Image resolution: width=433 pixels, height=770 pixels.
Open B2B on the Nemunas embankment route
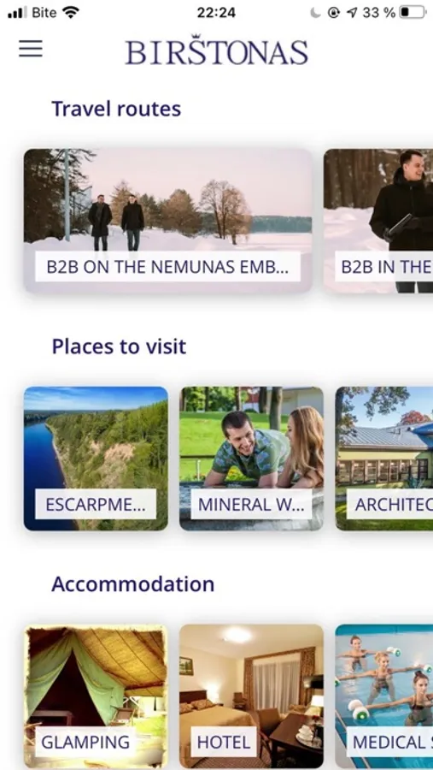click(x=167, y=221)
